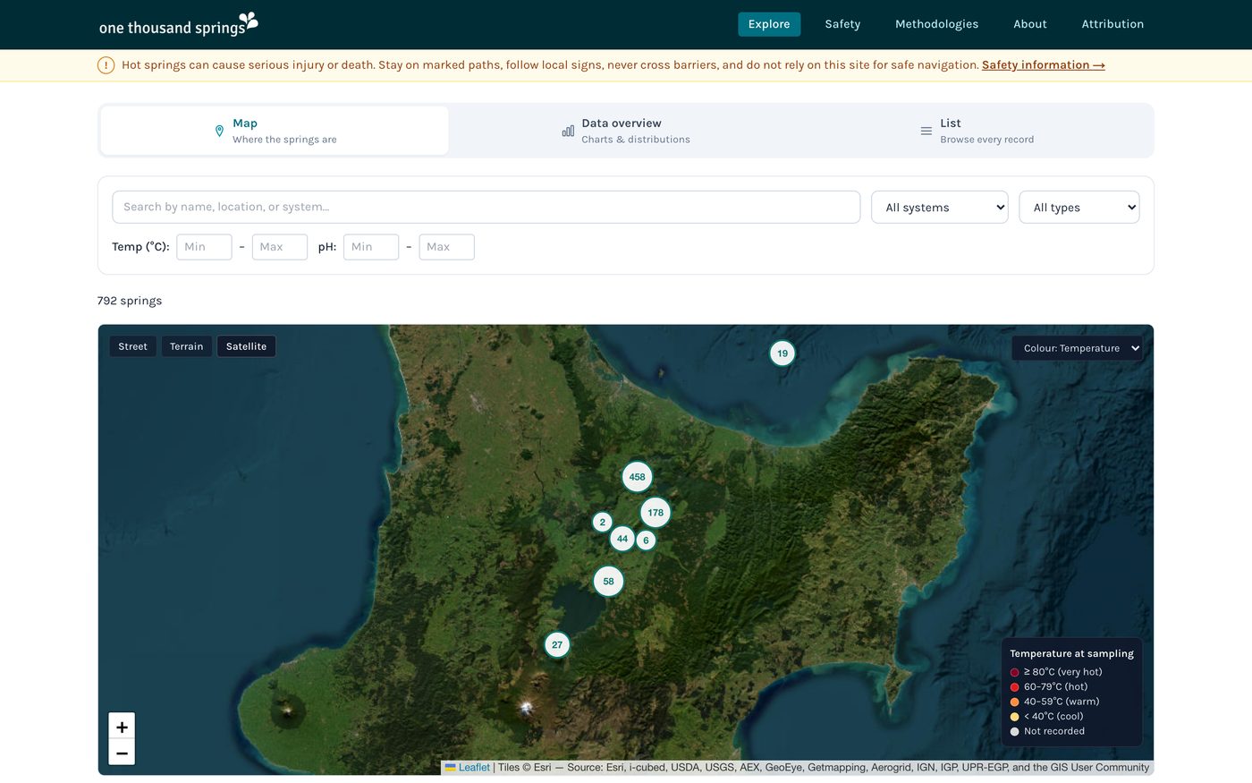Image resolution: width=1252 pixels, height=783 pixels.
Task: Open the 58 springs cluster marker
Action: (x=608, y=582)
